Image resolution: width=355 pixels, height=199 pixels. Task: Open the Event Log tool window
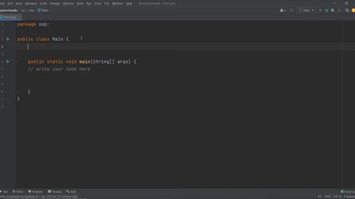tap(348, 192)
